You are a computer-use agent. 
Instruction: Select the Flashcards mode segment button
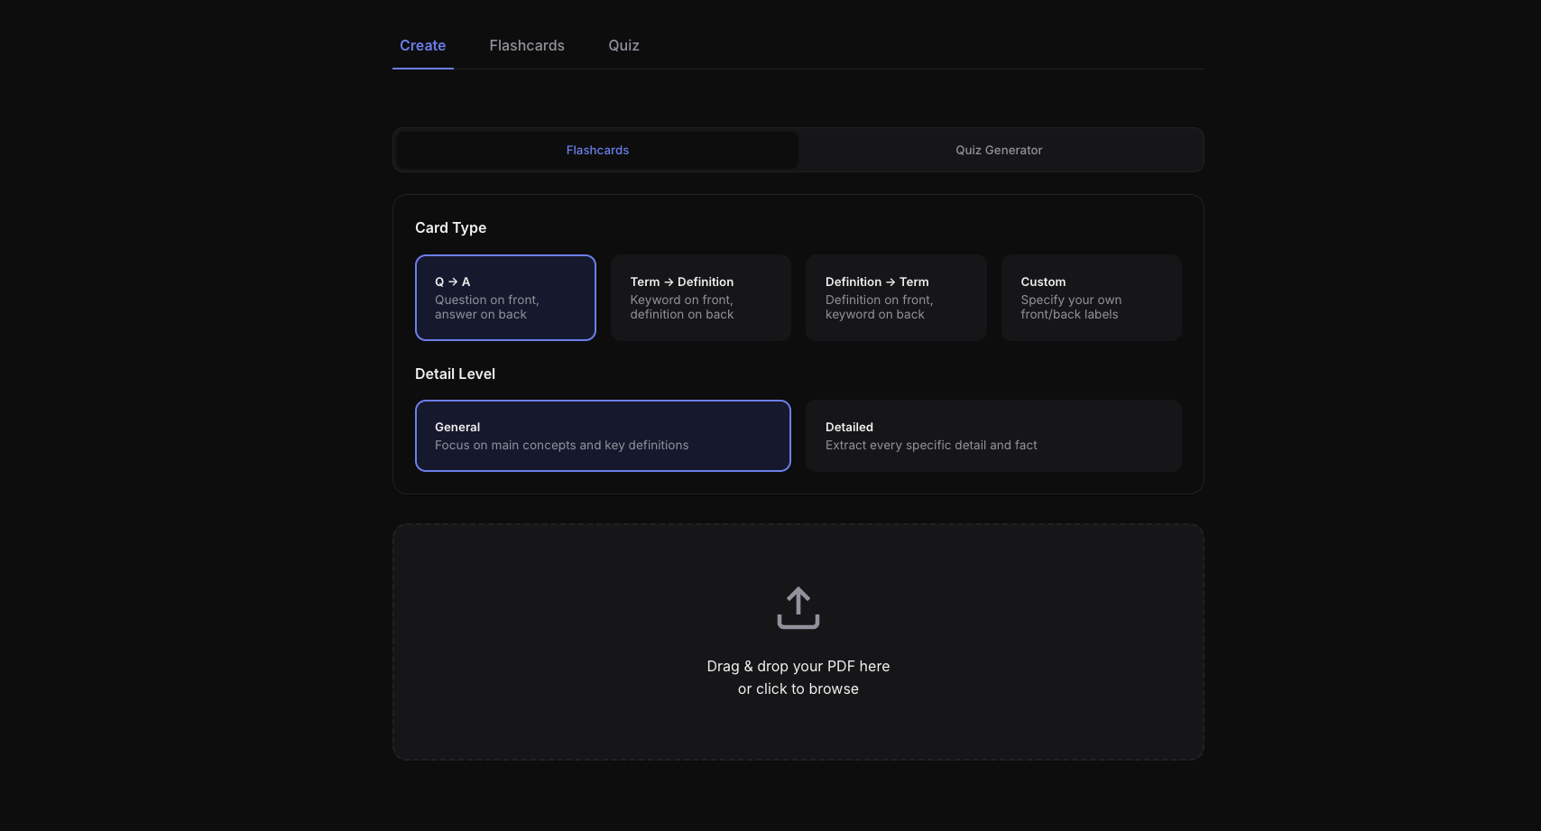click(x=597, y=150)
